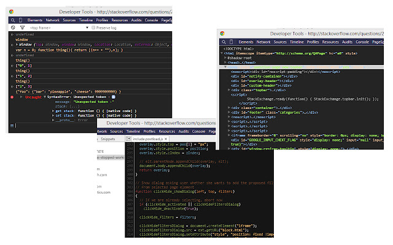
Task: Expand the #shadow-root node
Action: [225, 58]
